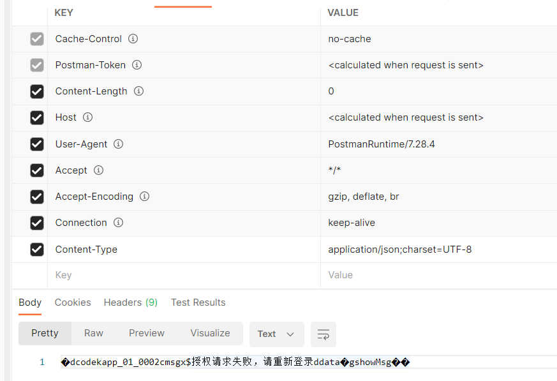Click the response body text line
Image resolution: width=557 pixels, height=381 pixels.
(235, 362)
